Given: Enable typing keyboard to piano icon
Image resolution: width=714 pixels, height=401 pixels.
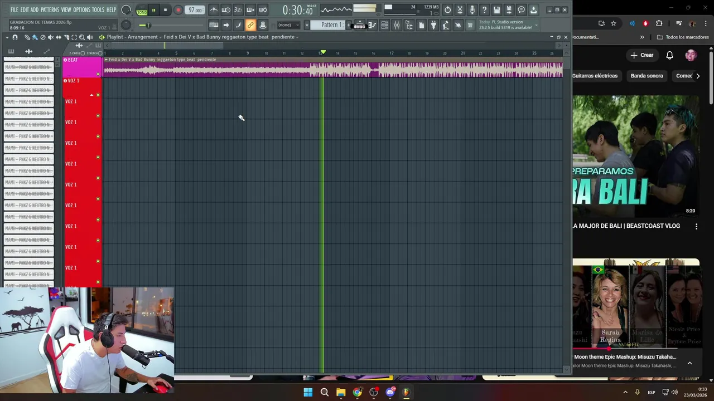Looking at the screenshot, I should 214,25.
